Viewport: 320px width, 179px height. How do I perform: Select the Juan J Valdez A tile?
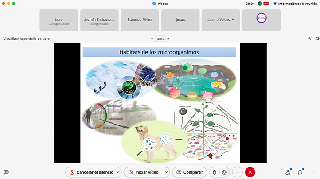(221, 20)
